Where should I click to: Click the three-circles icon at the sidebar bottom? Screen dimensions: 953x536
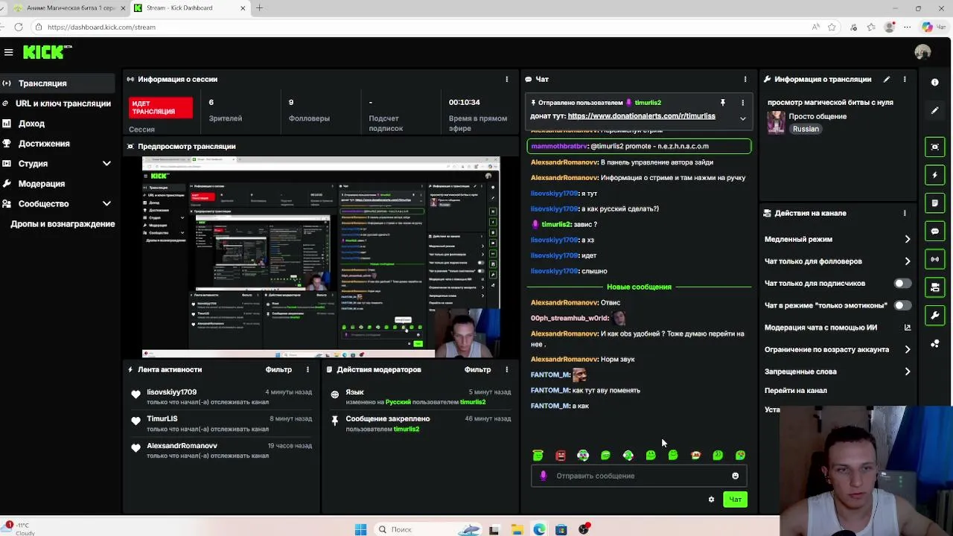[935, 344]
